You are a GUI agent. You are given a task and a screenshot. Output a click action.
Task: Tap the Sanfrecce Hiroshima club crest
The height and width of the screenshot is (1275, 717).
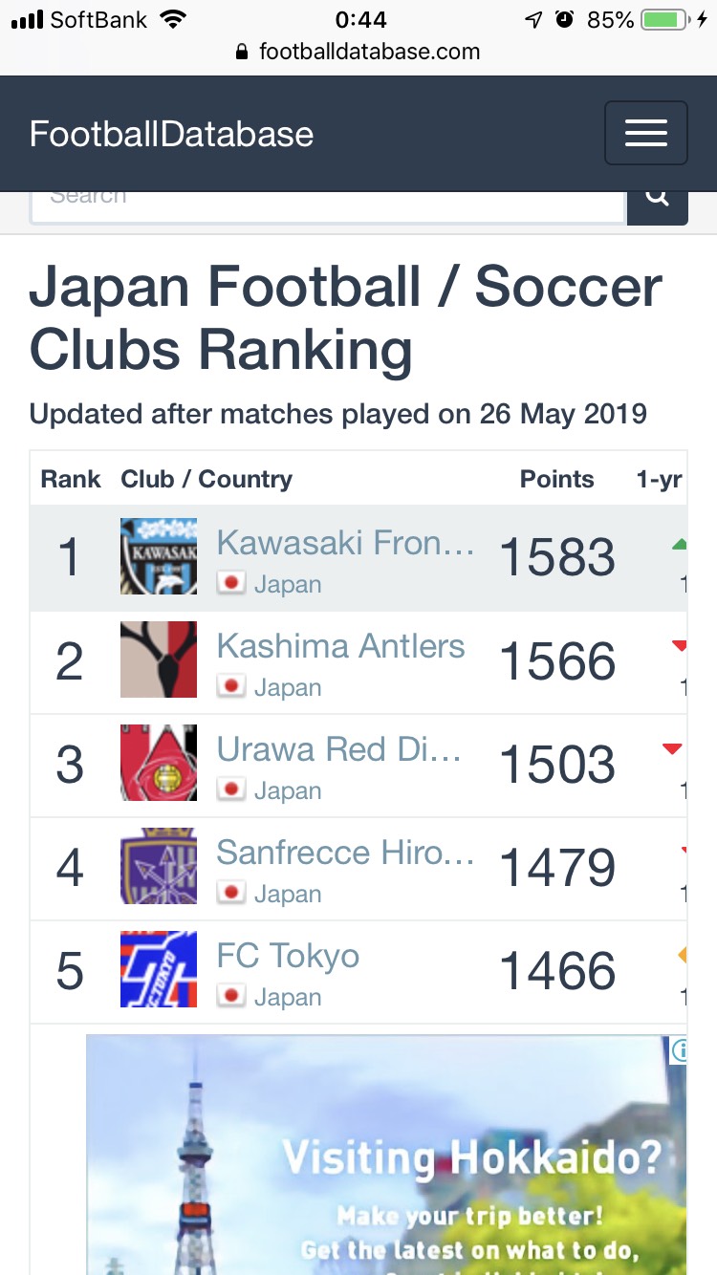159,866
